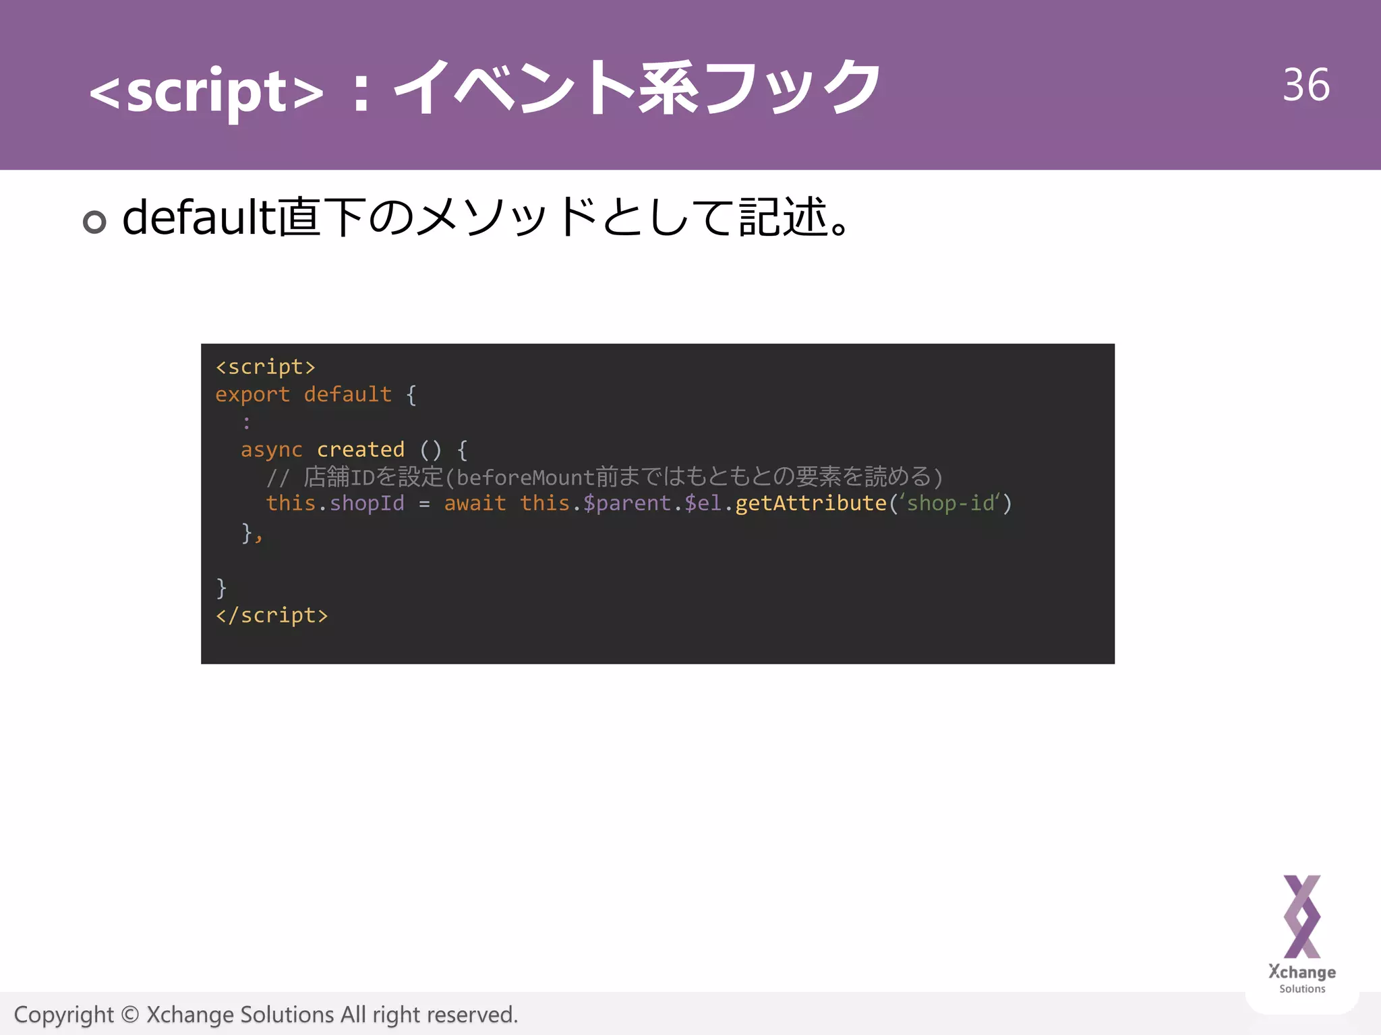Click the copyright notice text
This screenshot has width=1381, height=1035.
click(266, 1015)
